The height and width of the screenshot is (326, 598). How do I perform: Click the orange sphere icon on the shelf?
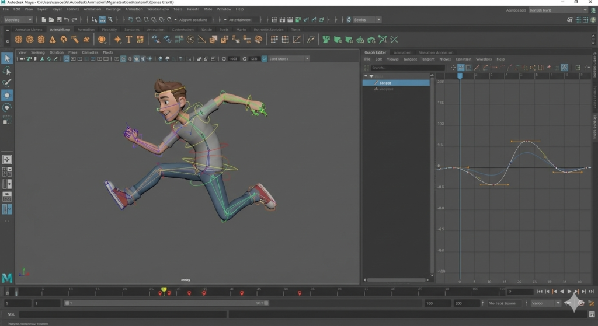coord(102,40)
